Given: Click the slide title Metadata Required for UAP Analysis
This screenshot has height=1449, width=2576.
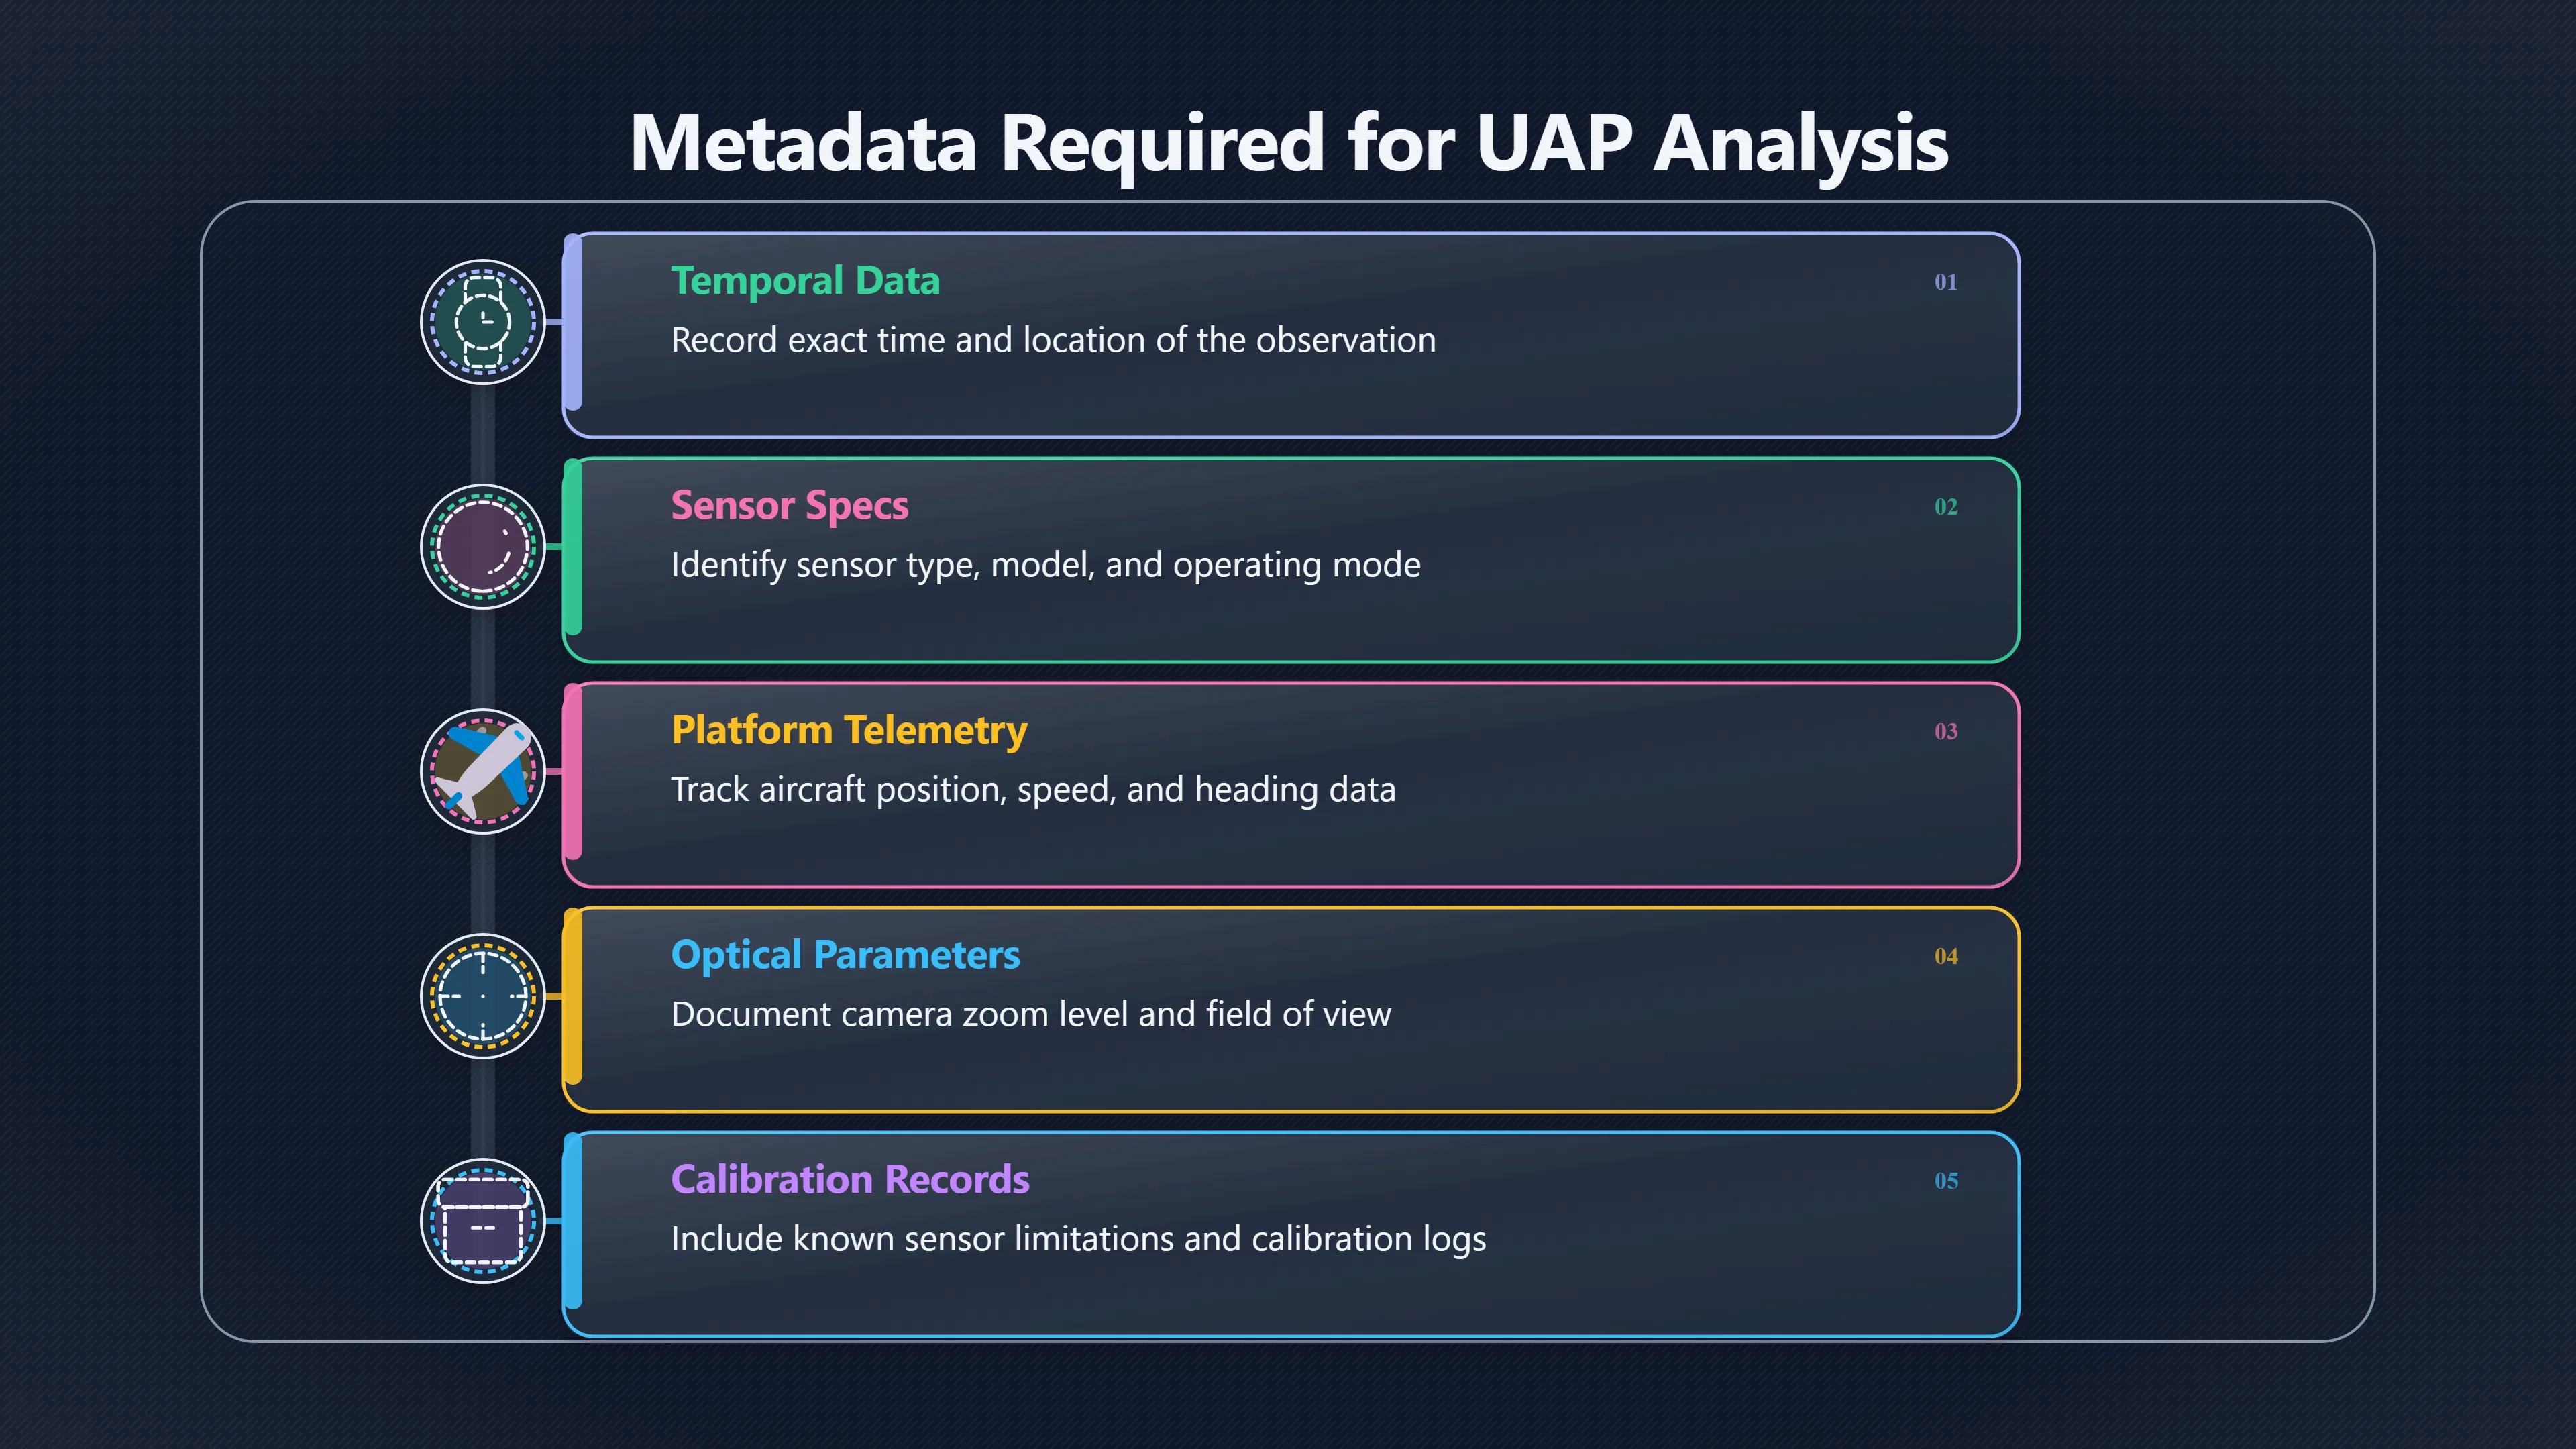Looking at the screenshot, I should pyautogui.click(x=1288, y=144).
